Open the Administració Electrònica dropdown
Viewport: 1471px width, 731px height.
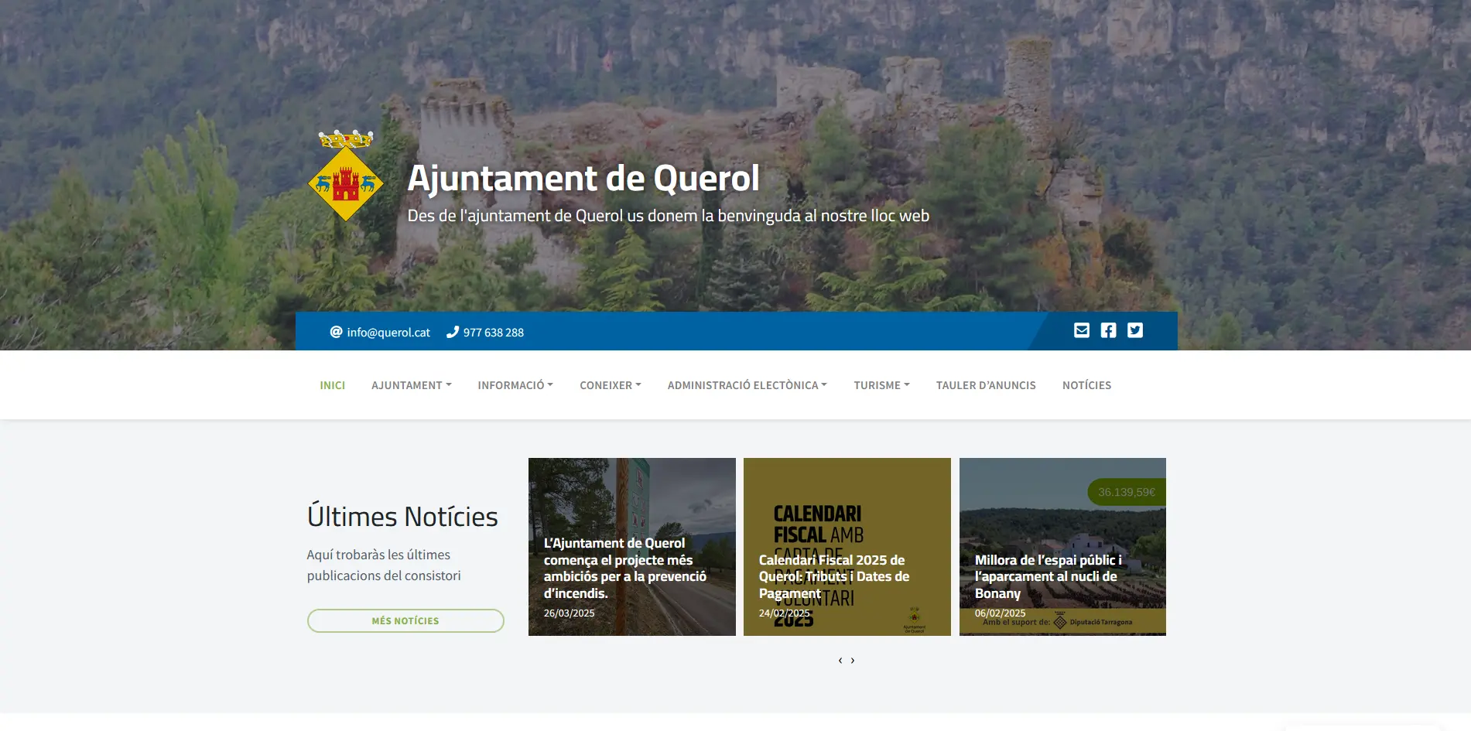tap(747, 385)
